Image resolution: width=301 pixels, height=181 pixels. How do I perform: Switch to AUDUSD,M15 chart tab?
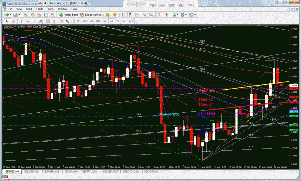[110, 171]
